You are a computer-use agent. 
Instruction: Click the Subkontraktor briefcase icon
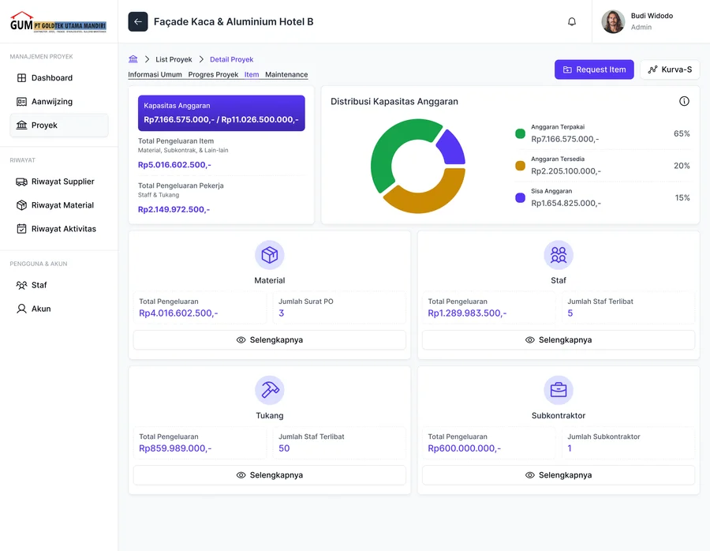(559, 390)
